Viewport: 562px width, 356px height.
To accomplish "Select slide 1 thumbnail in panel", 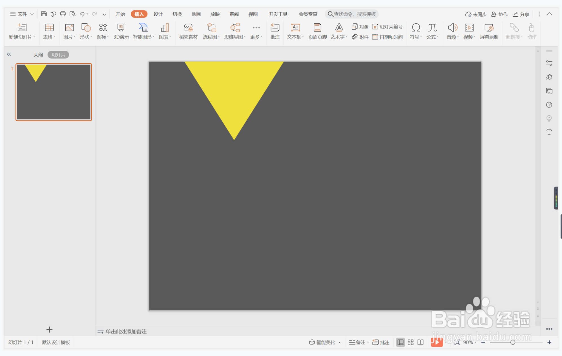I will [54, 92].
